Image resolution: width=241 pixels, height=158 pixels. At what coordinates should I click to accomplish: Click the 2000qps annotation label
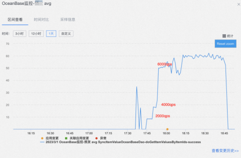point(163,116)
